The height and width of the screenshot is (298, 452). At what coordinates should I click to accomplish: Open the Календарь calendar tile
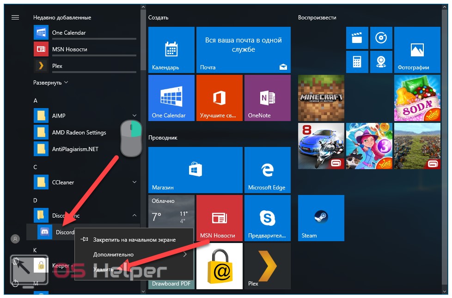tap(171, 49)
